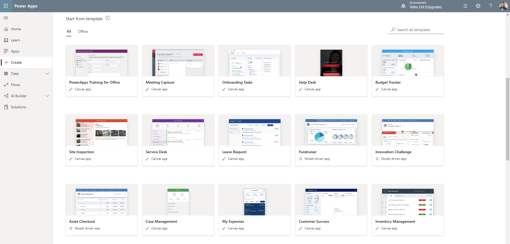Select the Fundraiser template thumbnail
This screenshot has height=244, width=510.
pyautogui.click(x=331, y=132)
